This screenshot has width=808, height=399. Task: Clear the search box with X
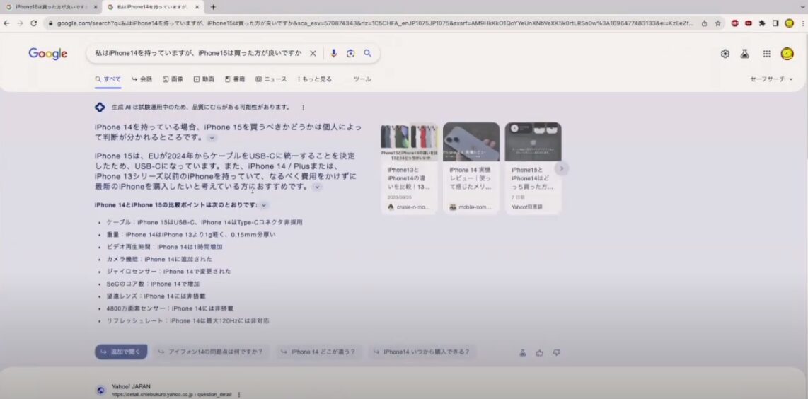click(x=313, y=53)
